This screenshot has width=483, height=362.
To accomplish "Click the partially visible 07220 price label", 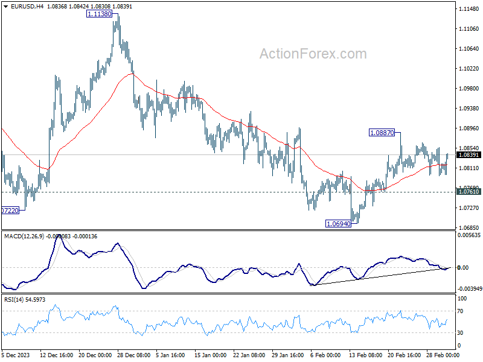I will pyautogui.click(x=10, y=211).
